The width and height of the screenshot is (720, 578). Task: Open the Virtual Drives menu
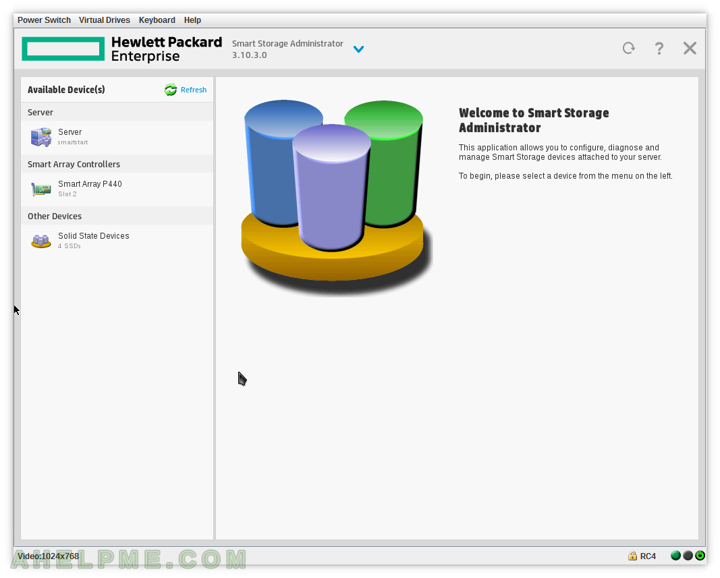click(104, 20)
